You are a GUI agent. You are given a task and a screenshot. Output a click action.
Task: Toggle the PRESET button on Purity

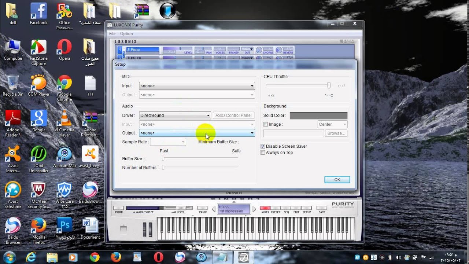coord(275,208)
